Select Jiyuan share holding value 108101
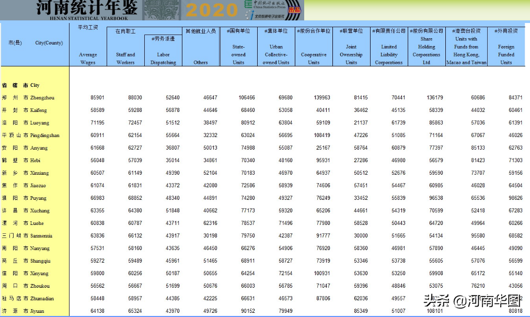This screenshot has width=530, height=317. [x=435, y=311]
